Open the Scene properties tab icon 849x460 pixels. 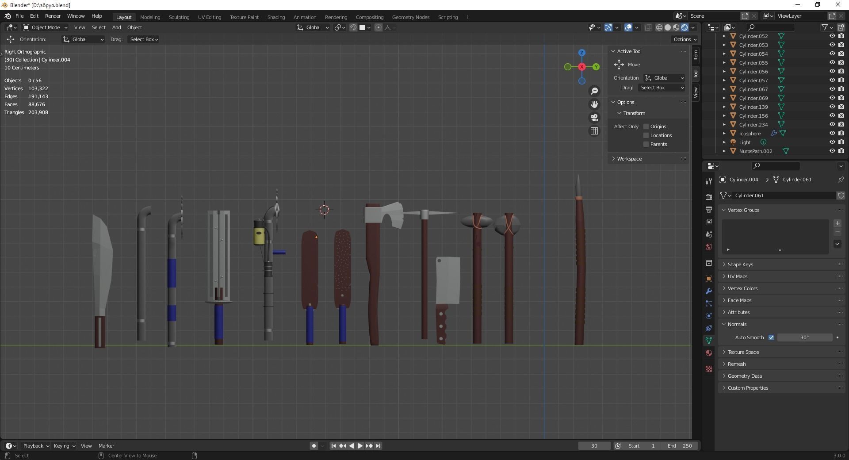click(709, 234)
